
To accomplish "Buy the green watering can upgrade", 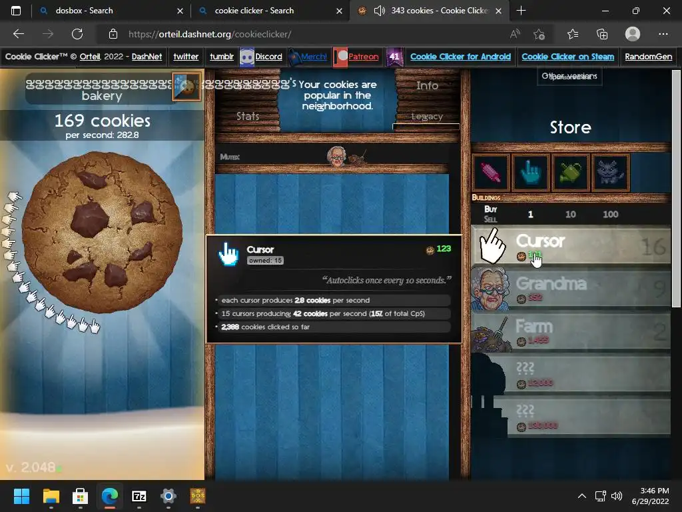I will tap(570, 173).
